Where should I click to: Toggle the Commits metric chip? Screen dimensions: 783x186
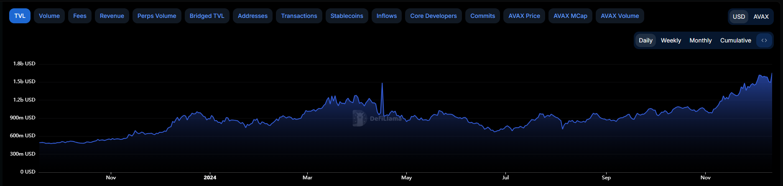tap(482, 16)
